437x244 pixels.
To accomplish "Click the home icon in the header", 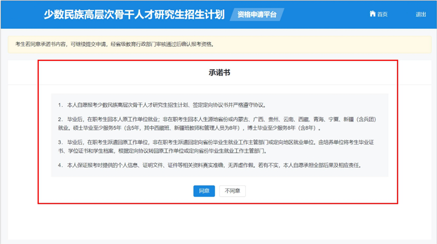I will [x=372, y=14].
